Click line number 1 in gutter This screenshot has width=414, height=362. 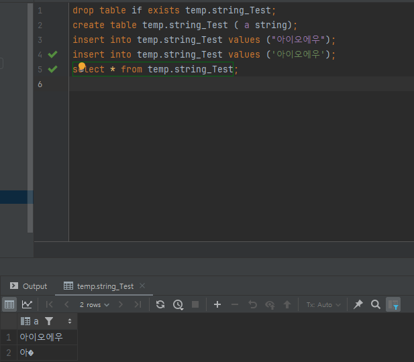click(x=40, y=11)
